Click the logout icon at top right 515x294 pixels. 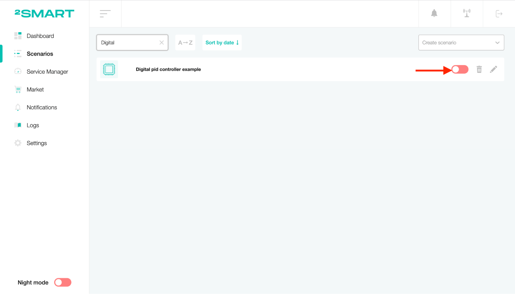tap(499, 14)
